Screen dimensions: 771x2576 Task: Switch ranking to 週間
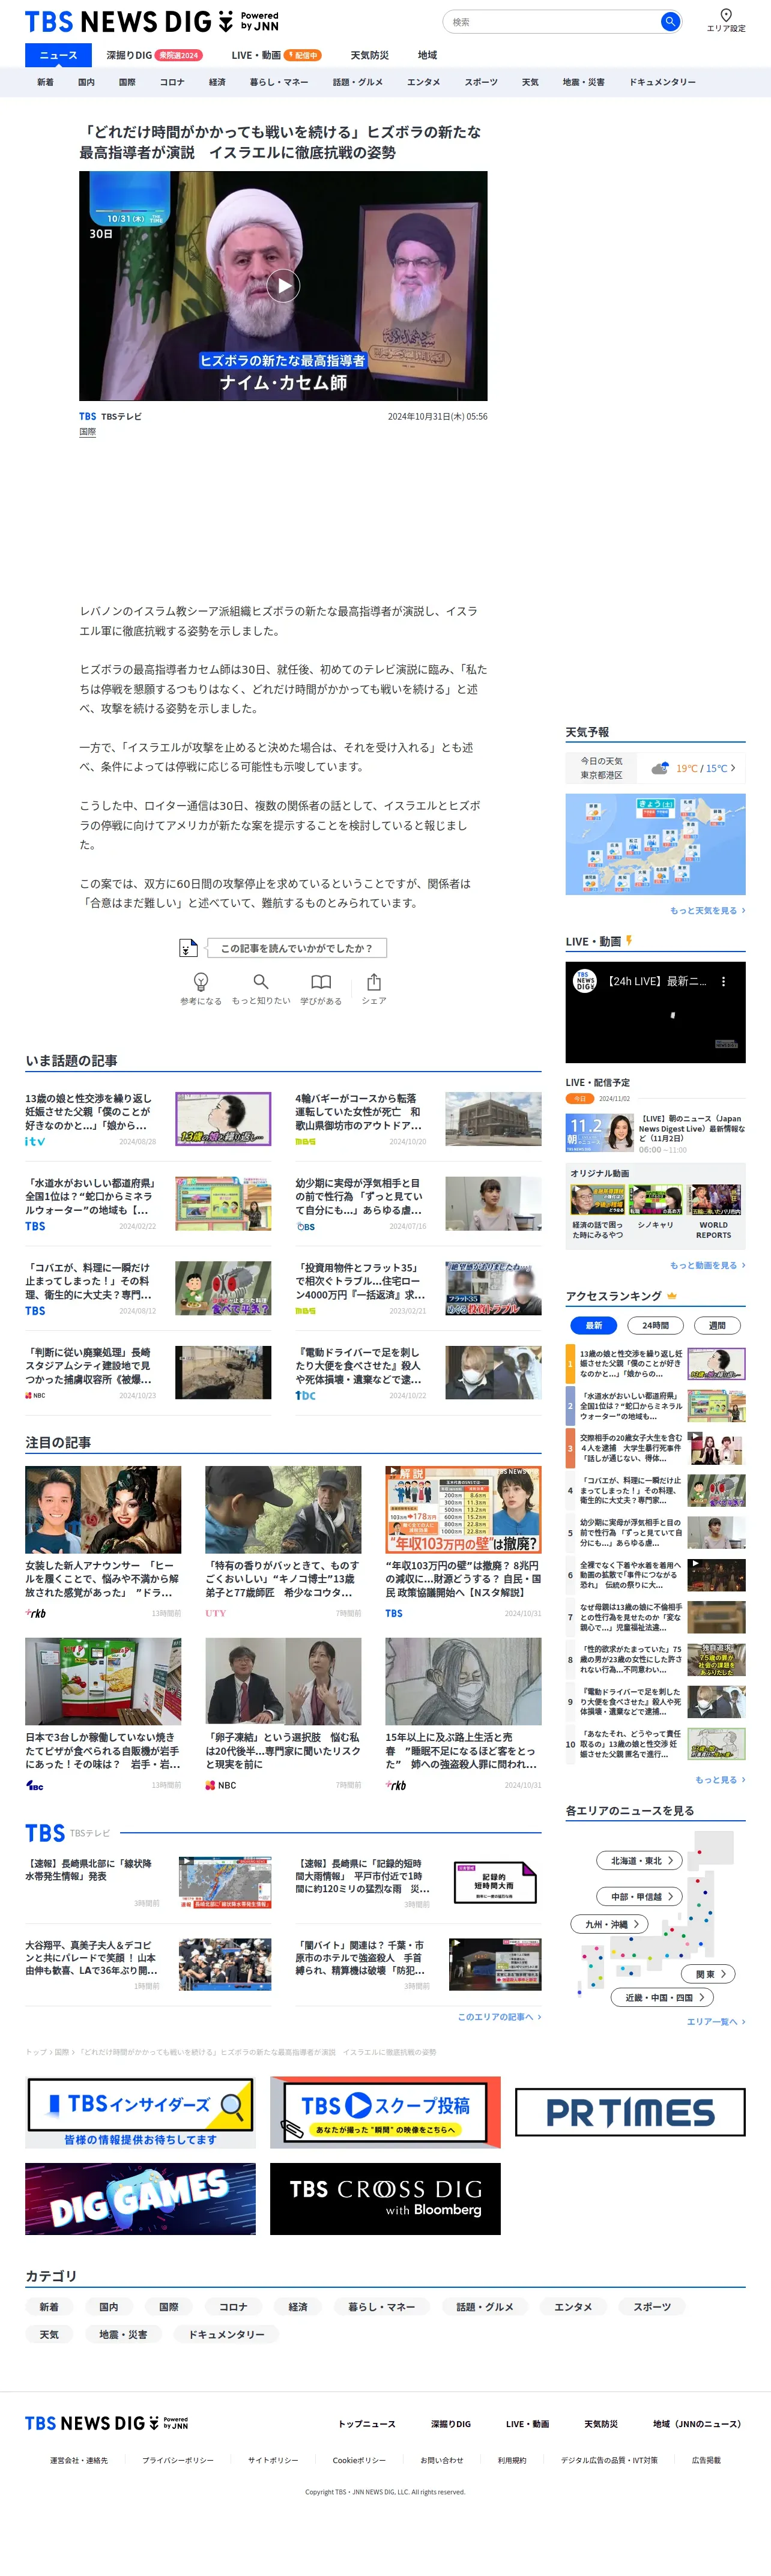[717, 1325]
